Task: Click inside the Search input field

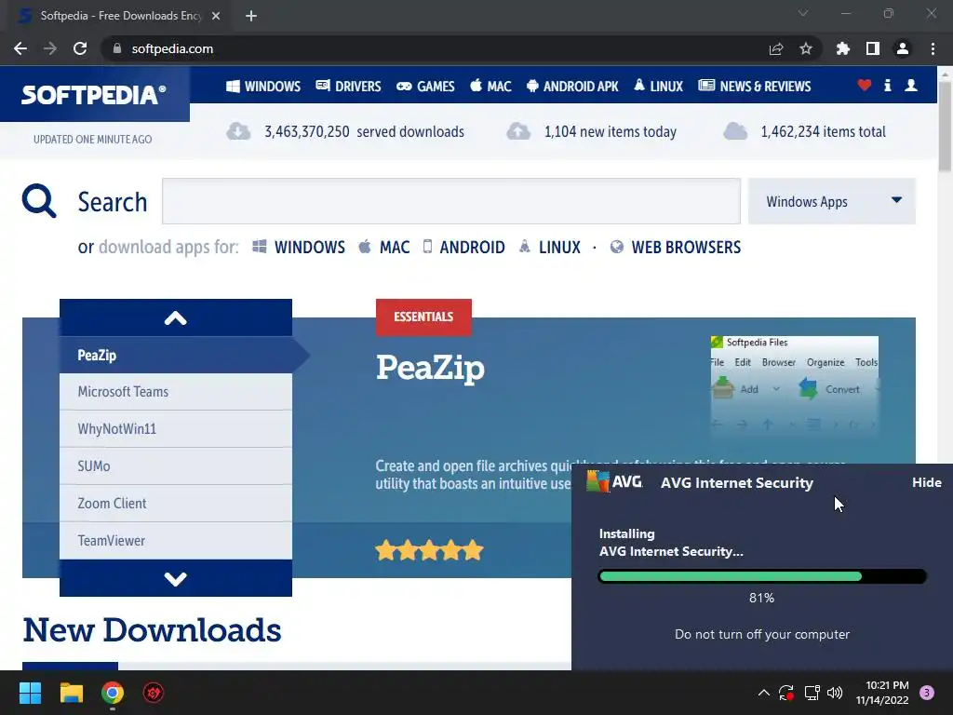Action: [451, 201]
